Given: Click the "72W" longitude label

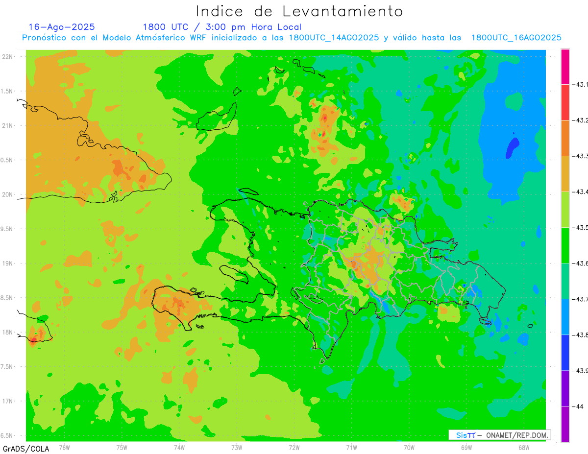Looking at the screenshot, I should pyautogui.click(x=294, y=447).
